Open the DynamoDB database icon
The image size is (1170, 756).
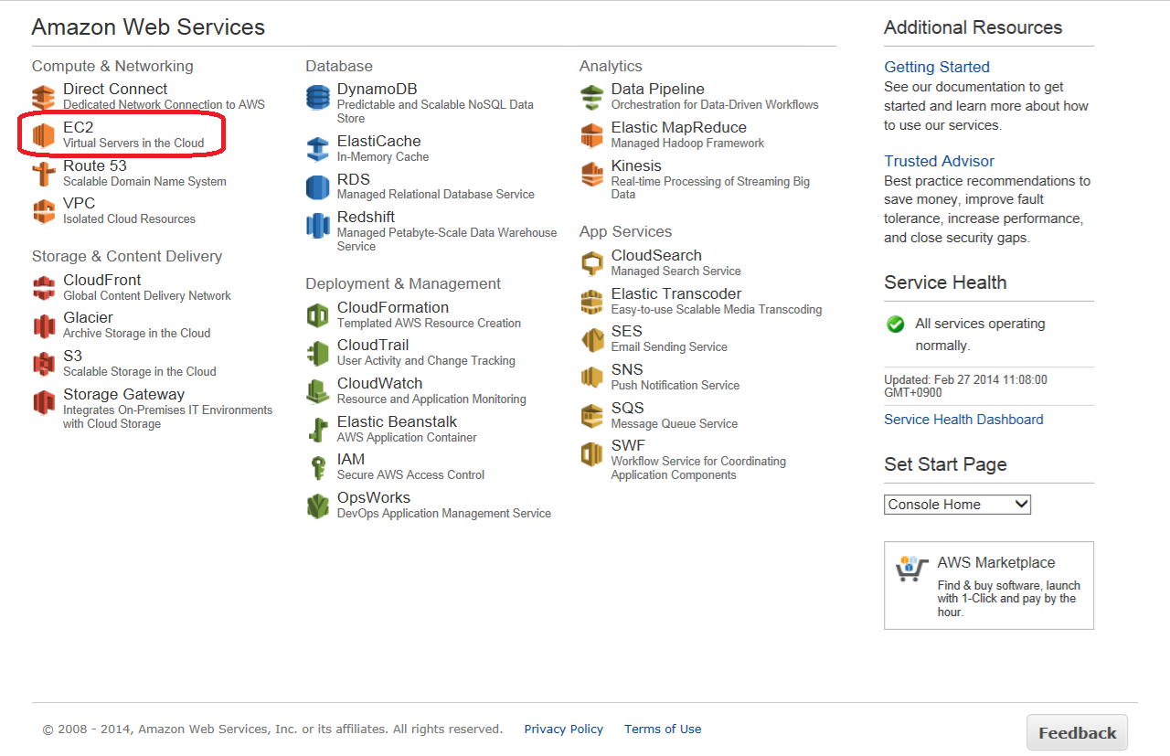pos(317,97)
